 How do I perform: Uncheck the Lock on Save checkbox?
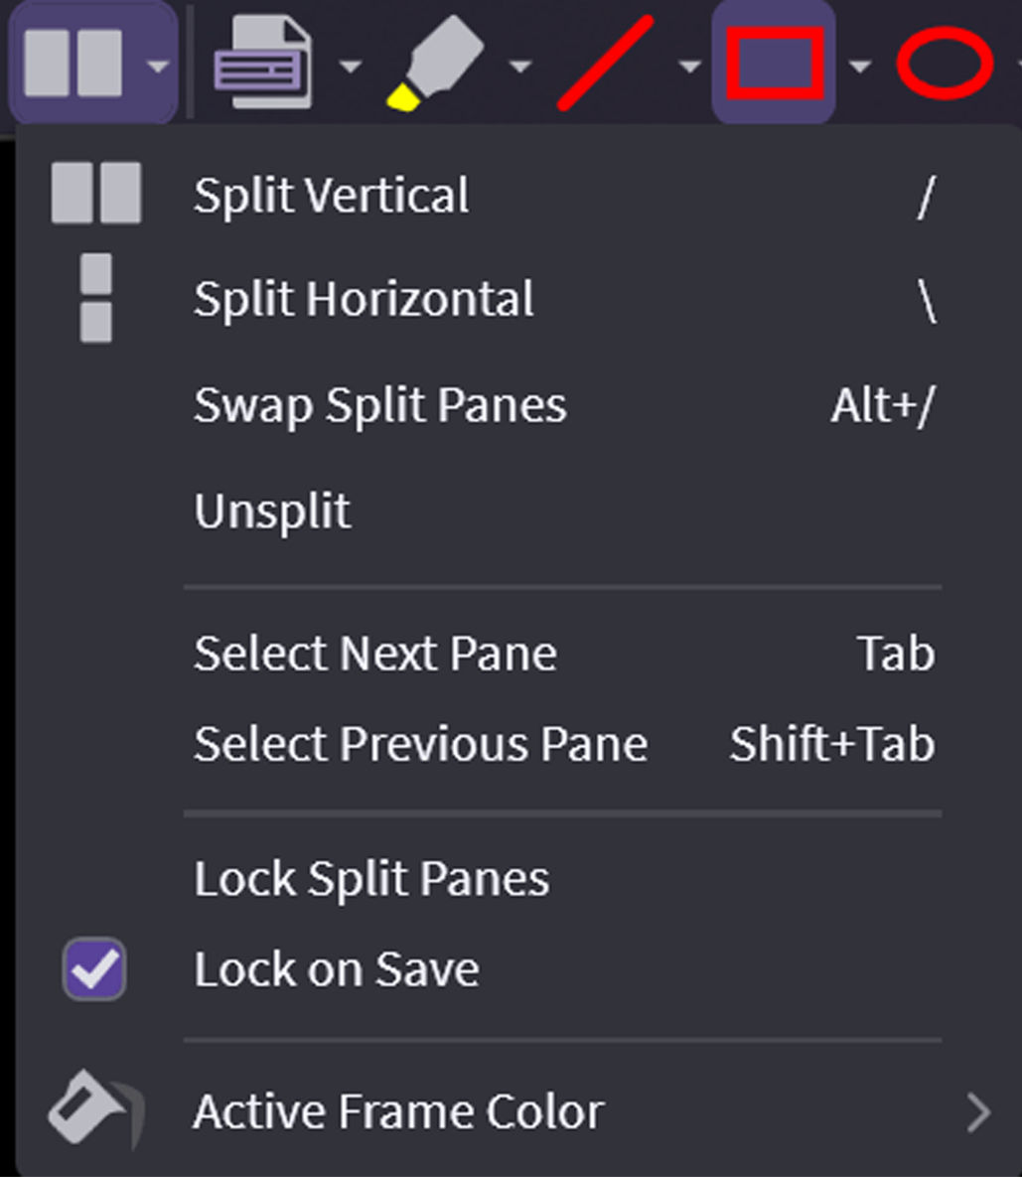(x=94, y=969)
